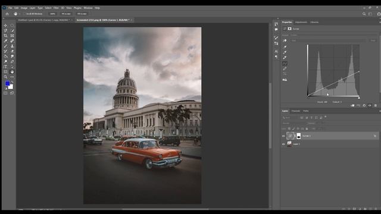
Task: Open the Layers panel menu
Action: 380,111
